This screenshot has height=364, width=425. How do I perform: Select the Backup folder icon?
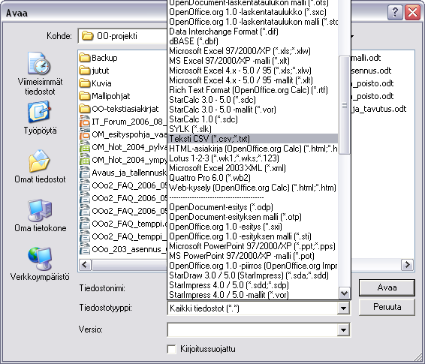(x=85, y=58)
